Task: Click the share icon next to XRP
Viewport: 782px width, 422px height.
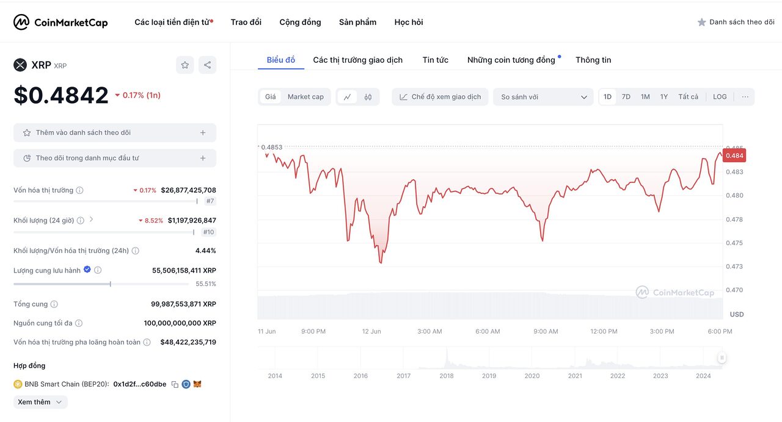Action: pos(207,65)
